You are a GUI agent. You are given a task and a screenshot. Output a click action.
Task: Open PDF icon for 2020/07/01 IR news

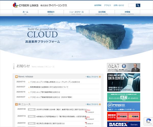[86, 123]
